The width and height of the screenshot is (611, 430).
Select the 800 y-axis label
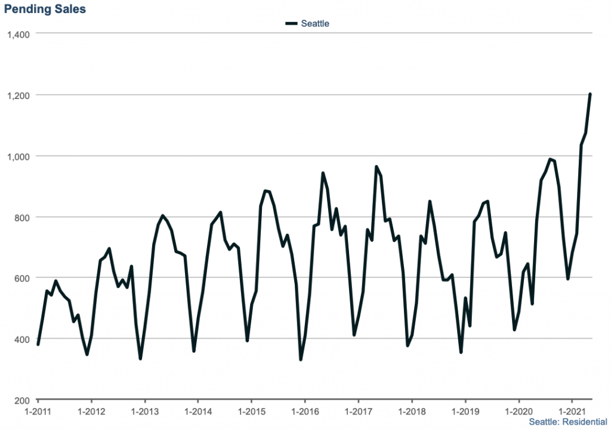tap(22, 217)
